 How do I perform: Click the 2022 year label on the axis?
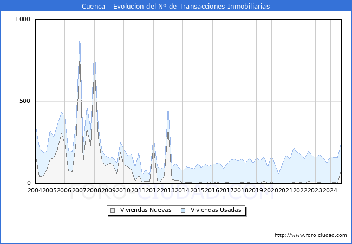tap(301, 190)
